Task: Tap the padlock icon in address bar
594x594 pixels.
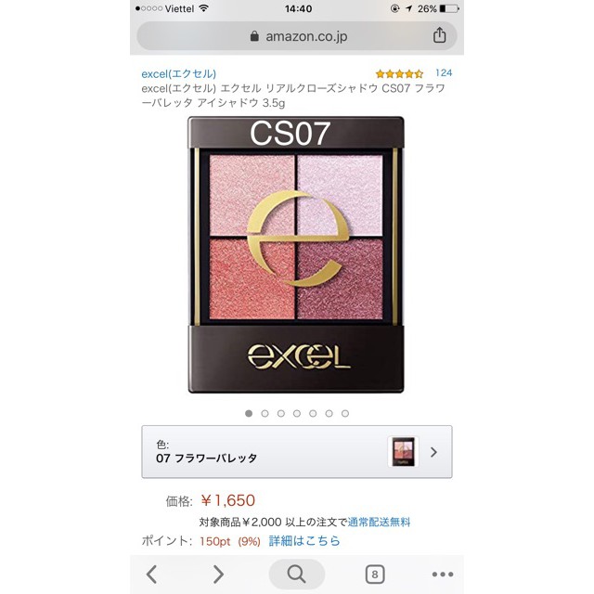Action: click(254, 36)
